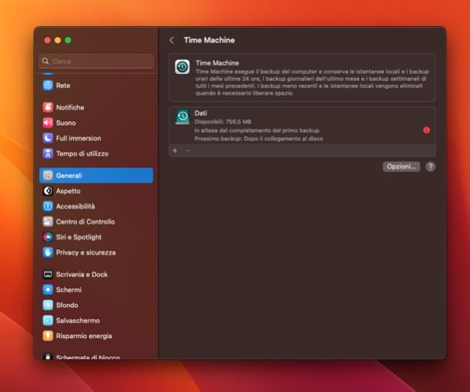The height and width of the screenshot is (392, 470).
Task: Open Aspetto settings
Action: [96, 191]
